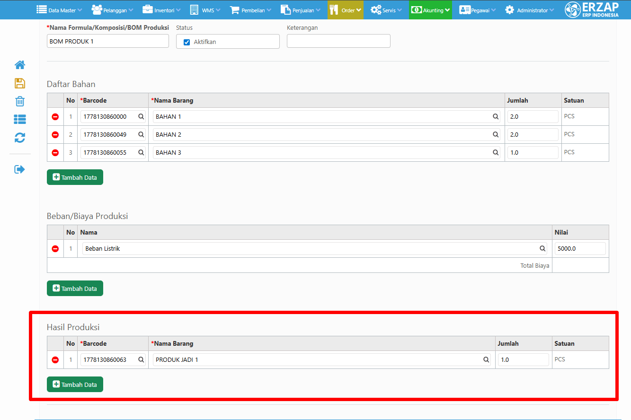Image resolution: width=631 pixels, height=420 pixels.
Task: Open the Pelanggan dropdown menu
Action: click(113, 9)
